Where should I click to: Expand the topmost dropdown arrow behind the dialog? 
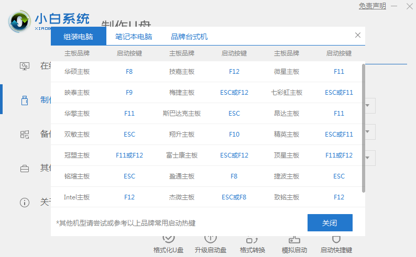(x=368, y=106)
